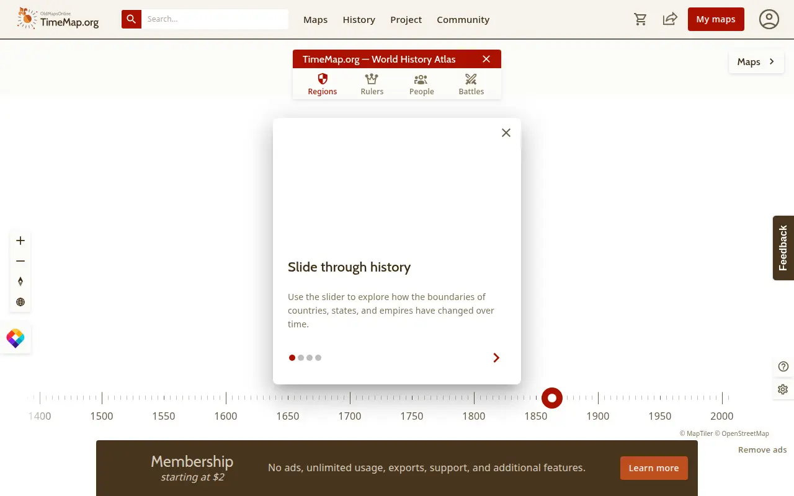Close the World History Atlas banner
The image size is (794, 496).
(486, 59)
